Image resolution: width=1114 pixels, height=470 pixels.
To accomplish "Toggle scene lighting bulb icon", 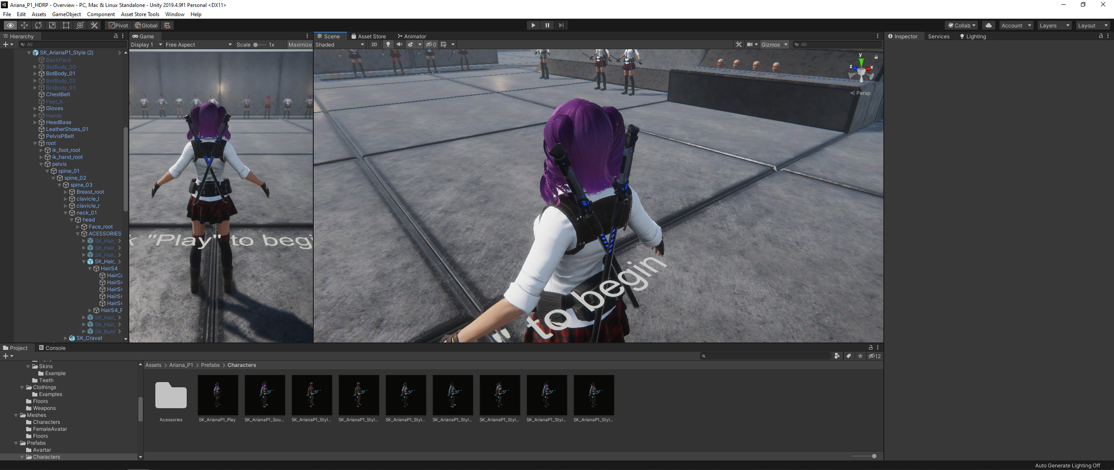I will click(388, 44).
